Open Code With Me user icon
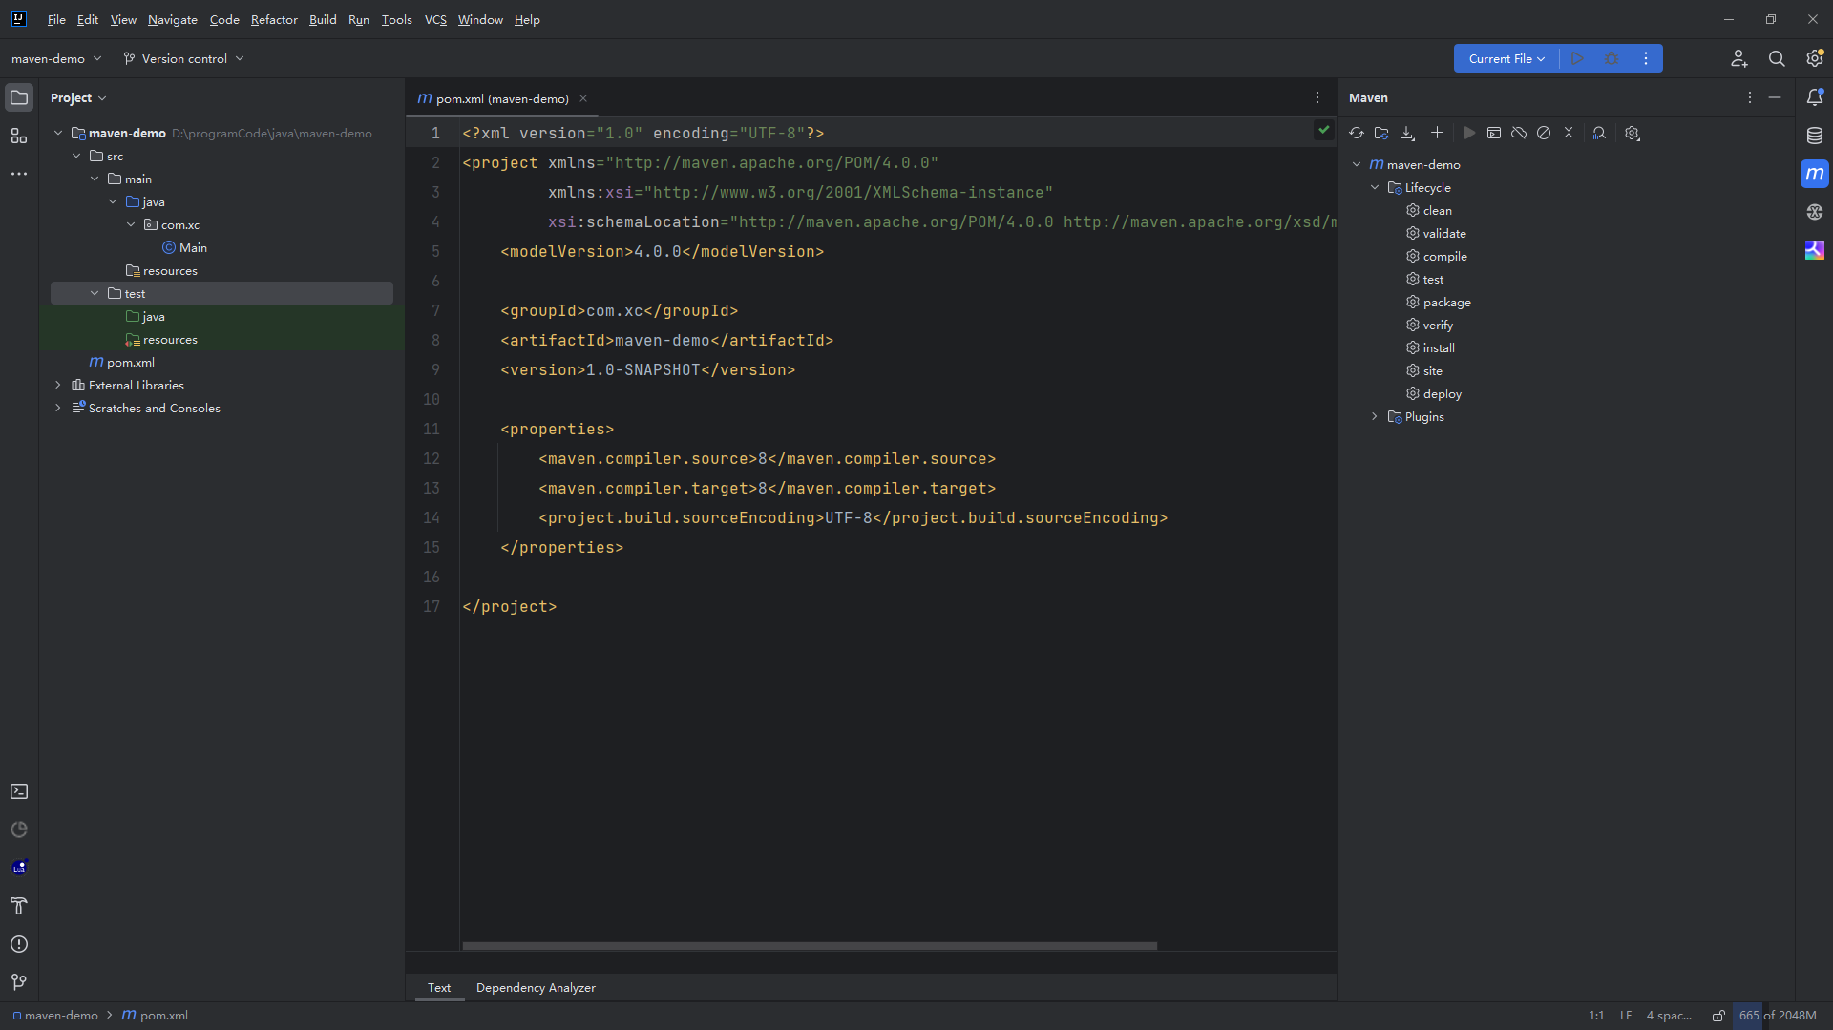 [1739, 58]
